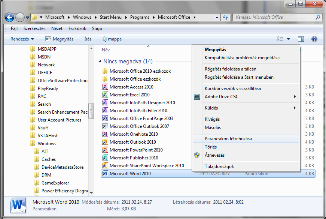Expand the chevron after Microsoft breadcrumb
The width and height of the screenshot is (326, 219).
pos(68,17)
